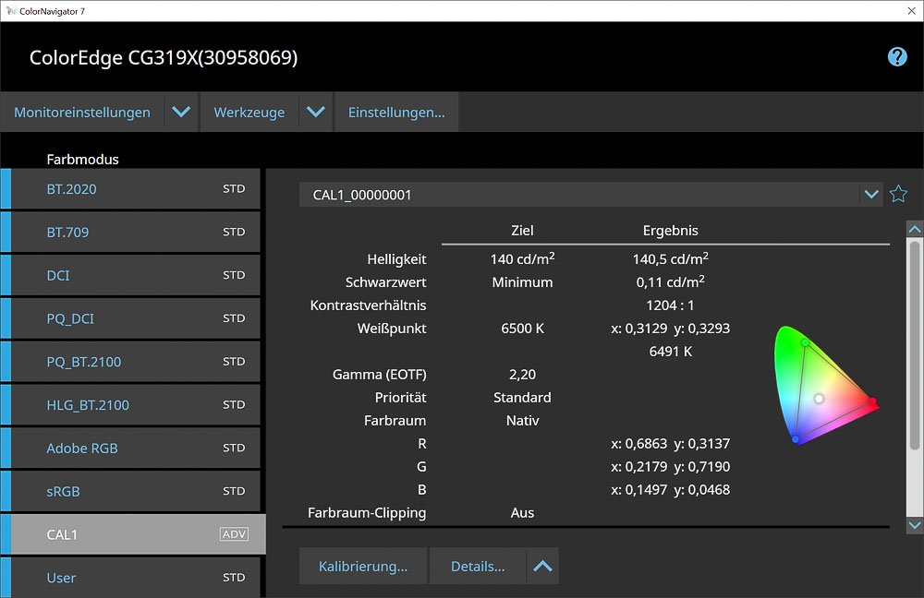Close the ColorNavigator 7 window
This screenshot has width=924, height=598.
[x=911, y=11]
